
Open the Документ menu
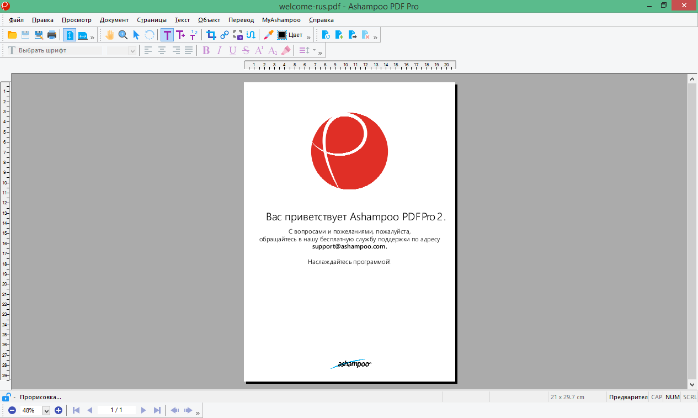[114, 20]
